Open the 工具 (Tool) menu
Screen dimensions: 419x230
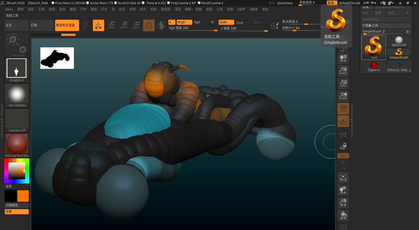tap(220, 9)
